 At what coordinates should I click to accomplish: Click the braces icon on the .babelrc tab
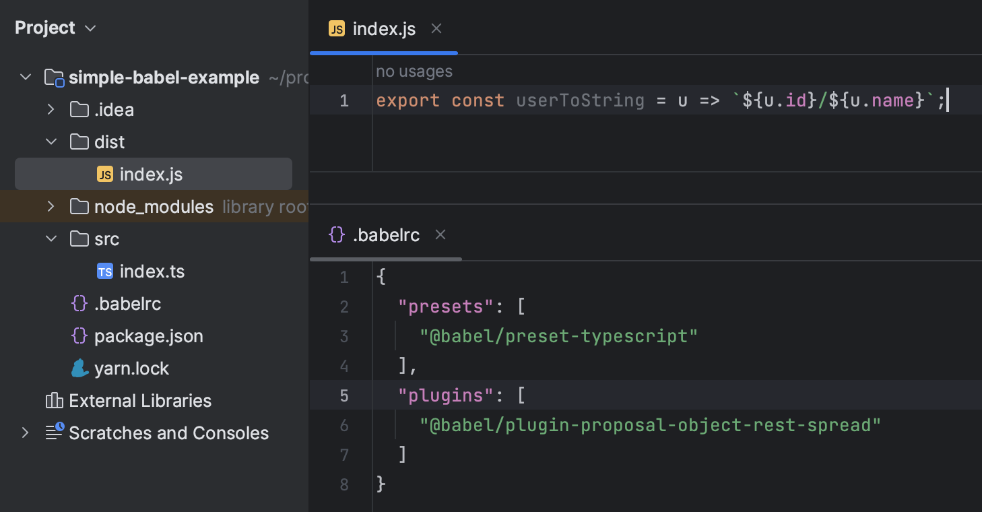point(336,234)
